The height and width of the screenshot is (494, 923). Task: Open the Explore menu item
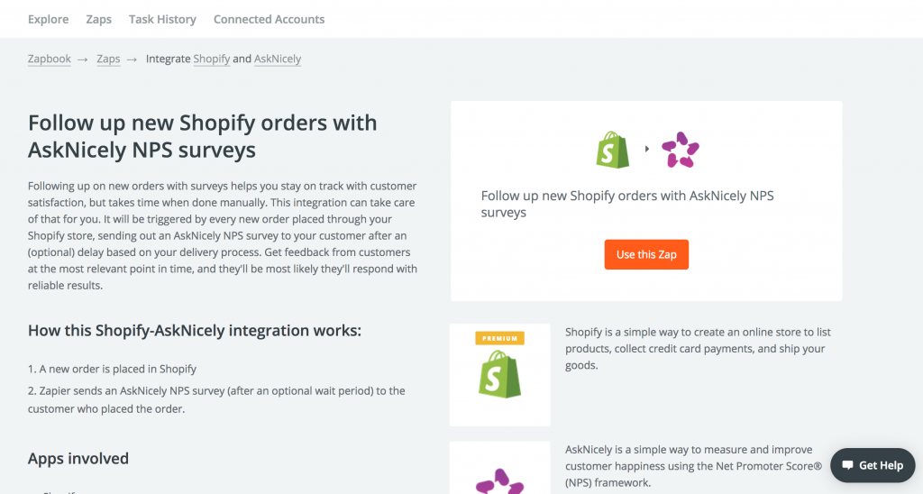coord(49,19)
